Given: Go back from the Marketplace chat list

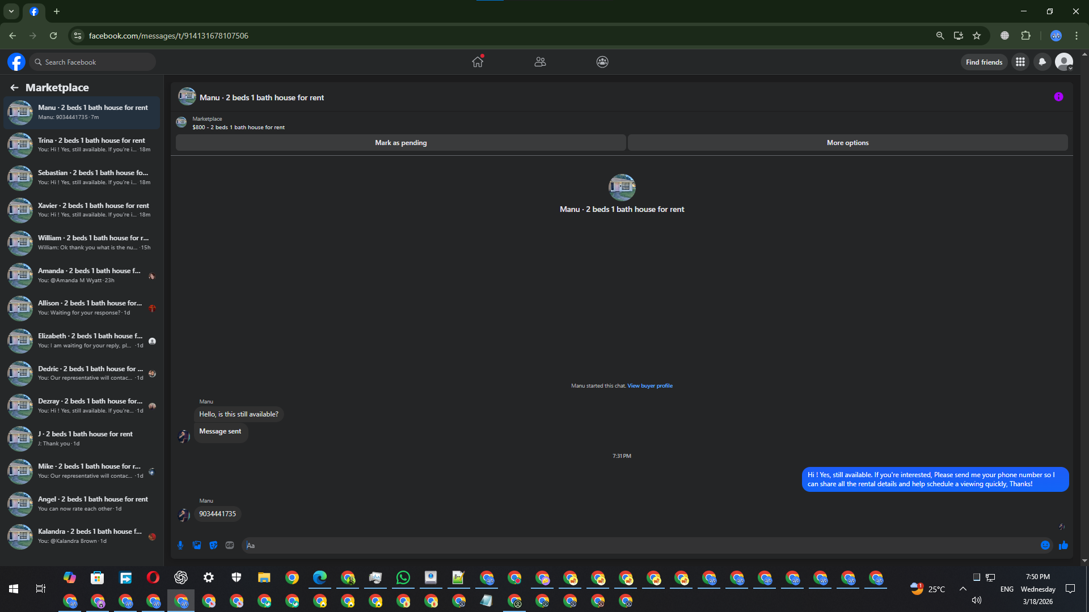Looking at the screenshot, I should click(14, 87).
